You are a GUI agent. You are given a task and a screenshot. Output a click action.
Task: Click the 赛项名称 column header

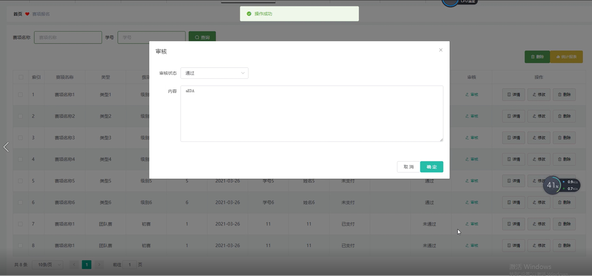(64, 77)
